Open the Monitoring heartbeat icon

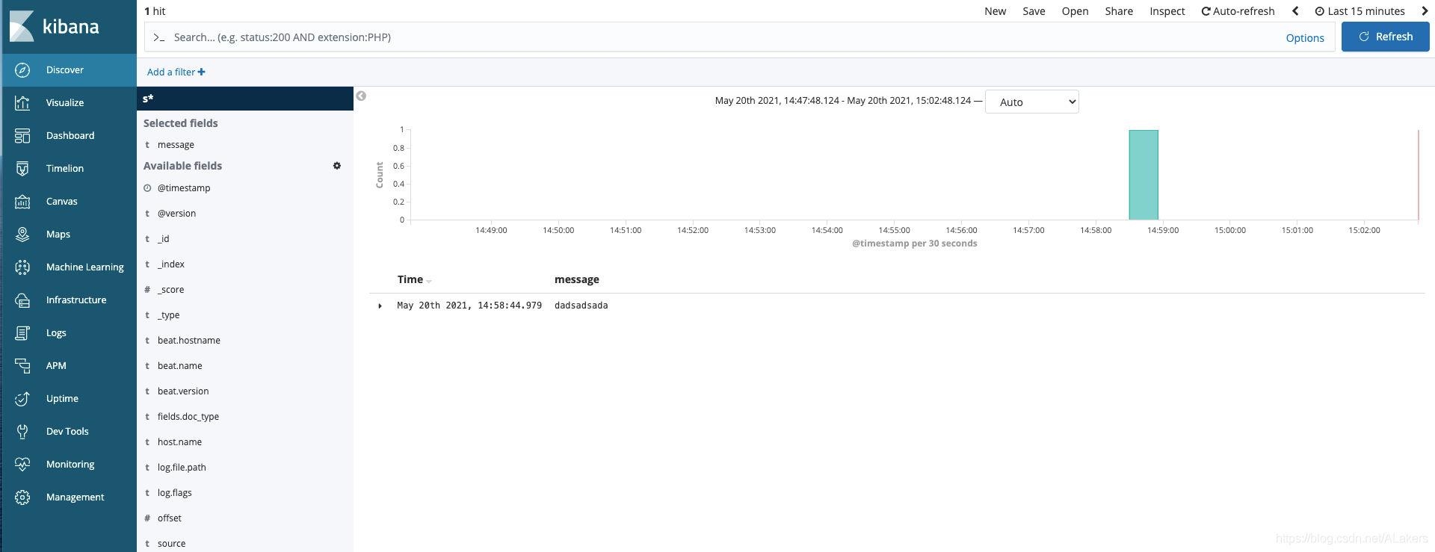22,465
